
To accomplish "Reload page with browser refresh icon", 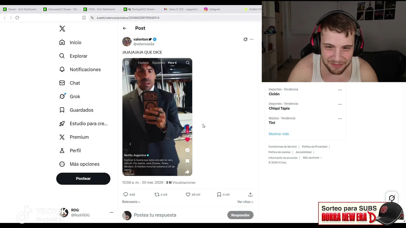I will tap(17, 18).
